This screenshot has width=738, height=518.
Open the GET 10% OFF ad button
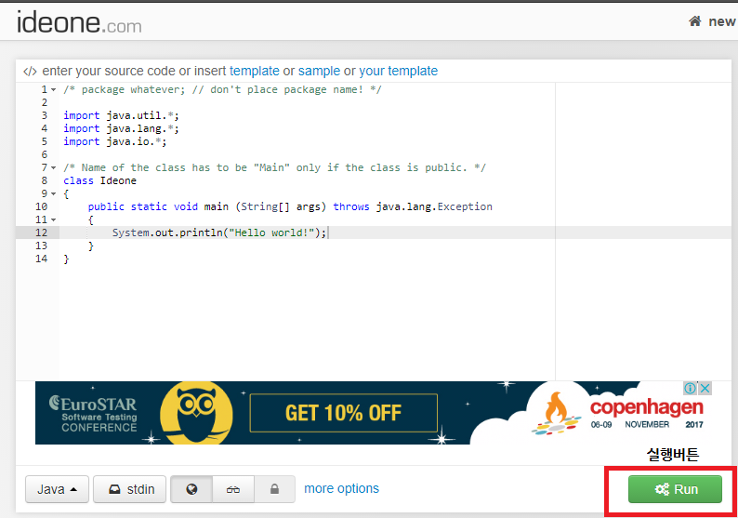tap(344, 413)
